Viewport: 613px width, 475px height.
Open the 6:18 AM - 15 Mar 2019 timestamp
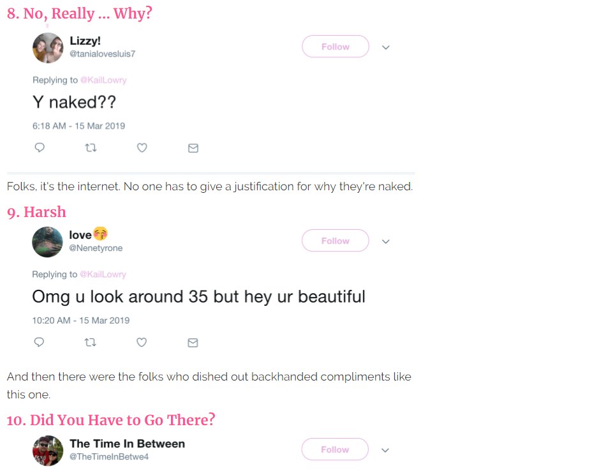click(78, 126)
